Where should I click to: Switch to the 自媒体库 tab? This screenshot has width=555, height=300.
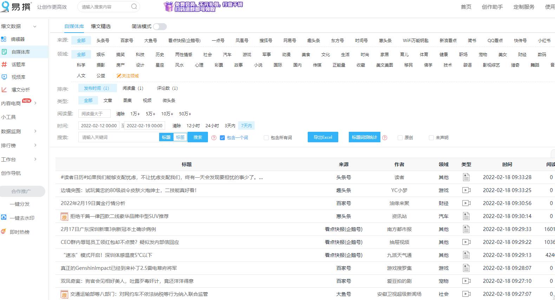(74, 26)
